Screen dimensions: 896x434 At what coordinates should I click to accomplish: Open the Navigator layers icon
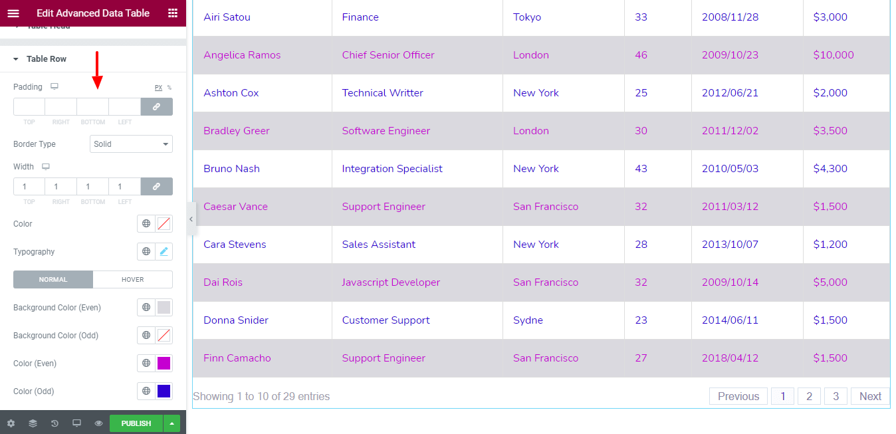(33, 423)
